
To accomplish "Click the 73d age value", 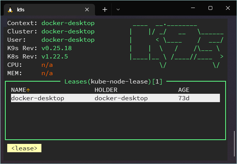I will pyautogui.click(x=184, y=98).
